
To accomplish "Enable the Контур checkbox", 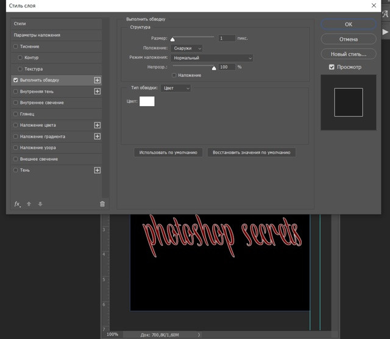I will (x=20, y=57).
